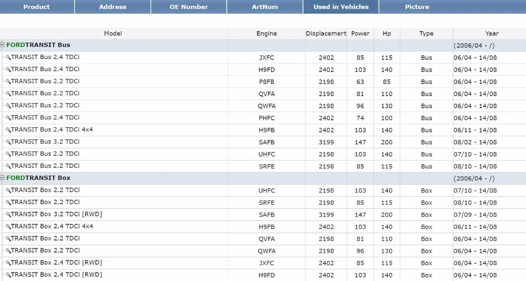Open the OE Number tab
Screen dimensions: 526x281
click(189, 7)
